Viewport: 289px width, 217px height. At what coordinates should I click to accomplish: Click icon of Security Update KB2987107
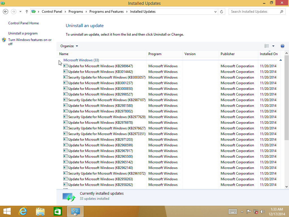point(65,100)
